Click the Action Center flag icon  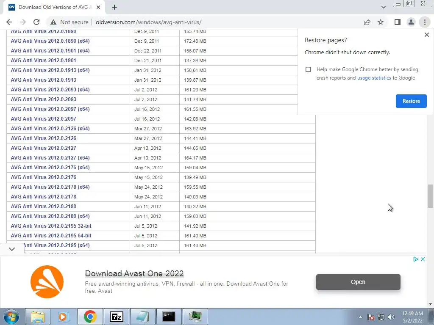pos(371,317)
